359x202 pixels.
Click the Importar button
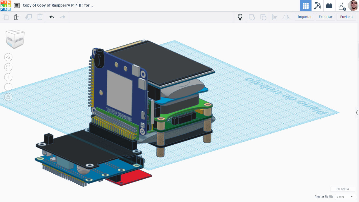[x=305, y=17]
